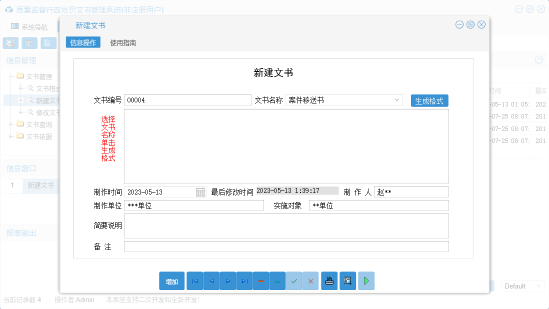The height and width of the screenshot is (309, 549).
Task: Run with the green play arrow icon
Action: (365, 280)
